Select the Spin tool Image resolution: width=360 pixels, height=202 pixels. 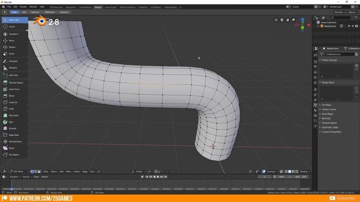pyautogui.click(x=15, y=122)
